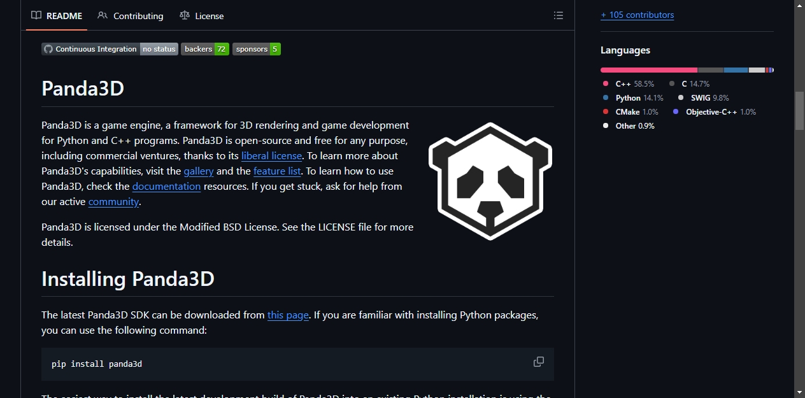The image size is (805, 398).
Task: Click the Panda3D heading
Action: tap(83, 88)
